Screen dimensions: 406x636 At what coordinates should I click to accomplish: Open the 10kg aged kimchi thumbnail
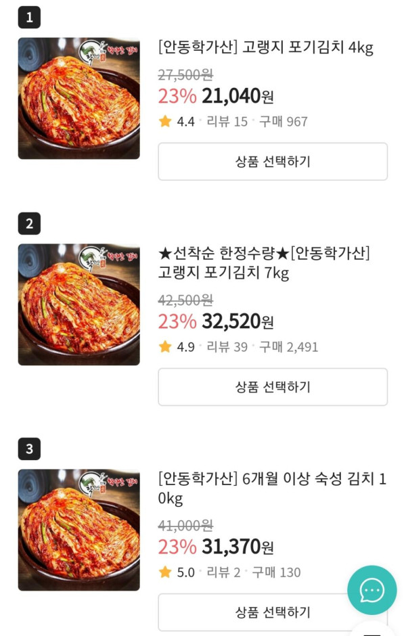click(x=78, y=530)
